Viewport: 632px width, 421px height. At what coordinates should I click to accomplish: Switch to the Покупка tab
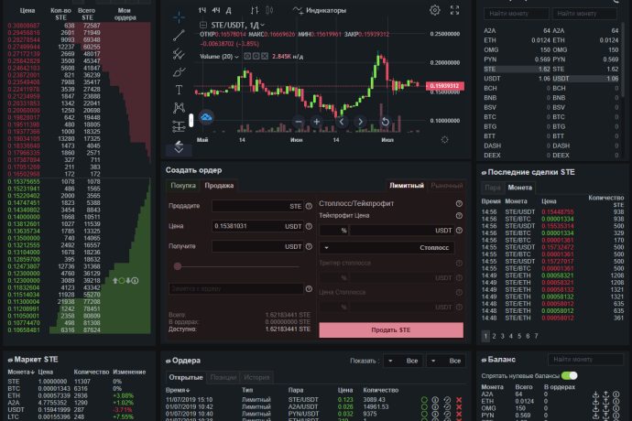tap(183, 186)
